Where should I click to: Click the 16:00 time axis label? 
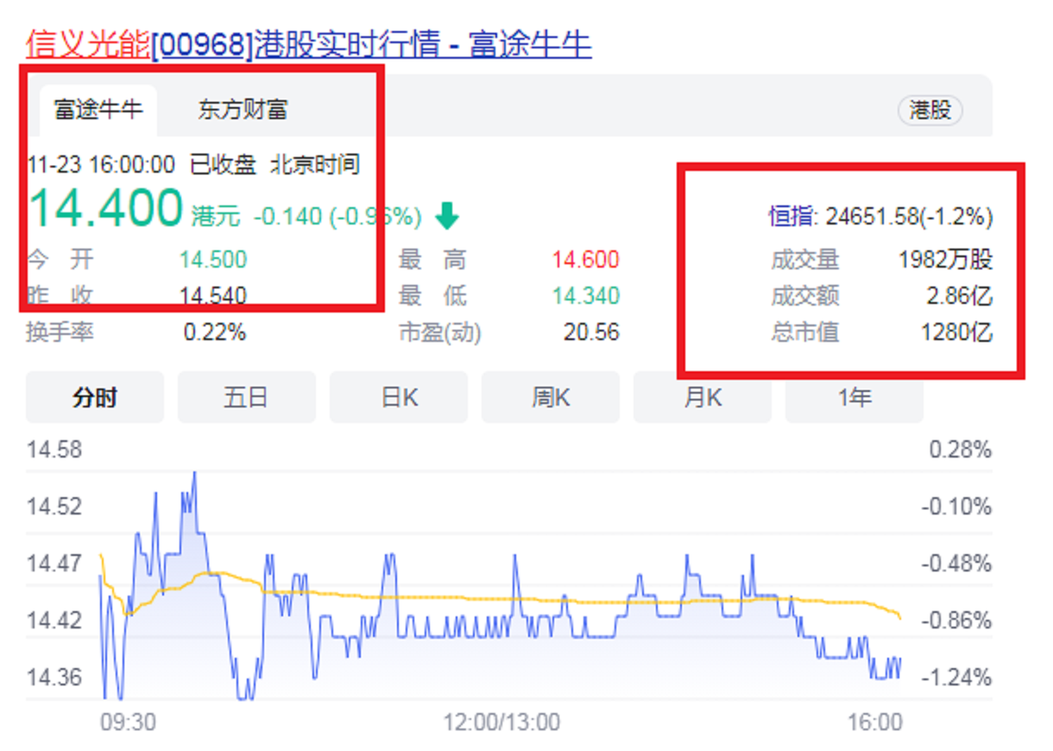(x=874, y=722)
